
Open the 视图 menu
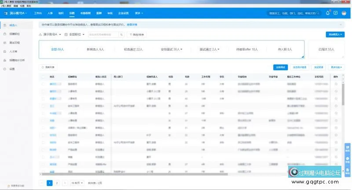[x=22, y=6]
